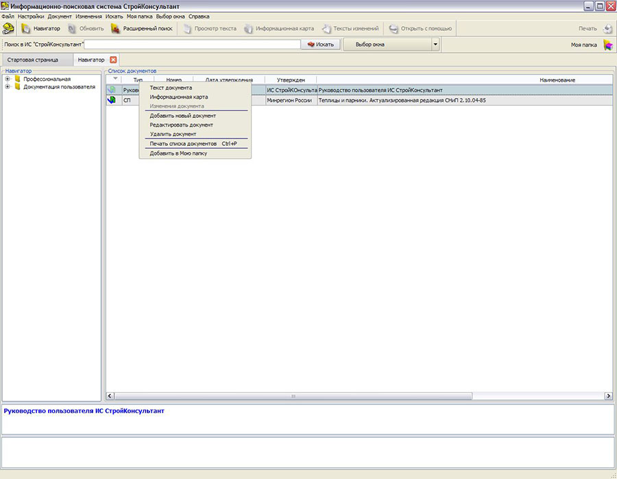Choose Печать списка документов in context menu

pyautogui.click(x=195, y=143)
